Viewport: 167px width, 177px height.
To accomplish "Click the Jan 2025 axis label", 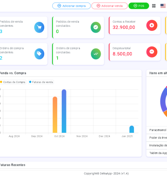I will click(x=127, y=136).
